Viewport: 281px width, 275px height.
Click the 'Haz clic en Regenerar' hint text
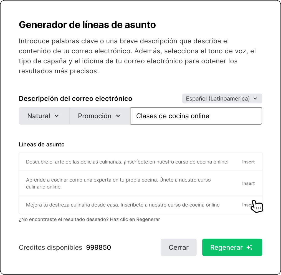[89, 220]
